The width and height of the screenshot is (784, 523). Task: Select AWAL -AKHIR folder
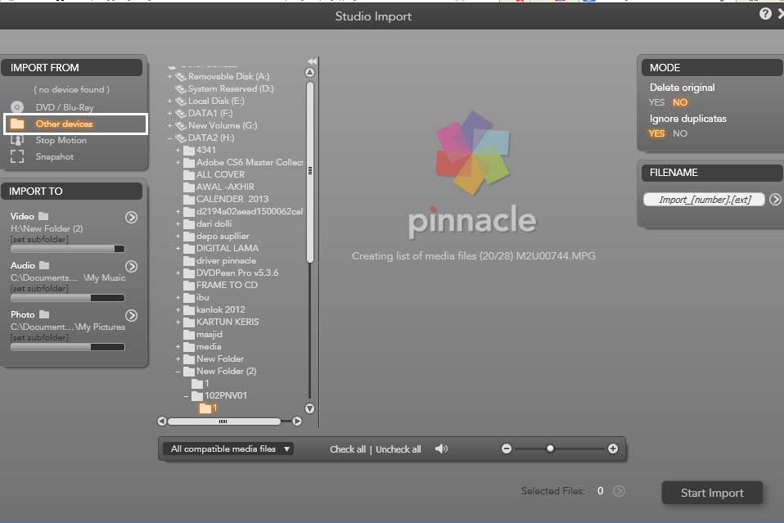click(x=225, y=187)
